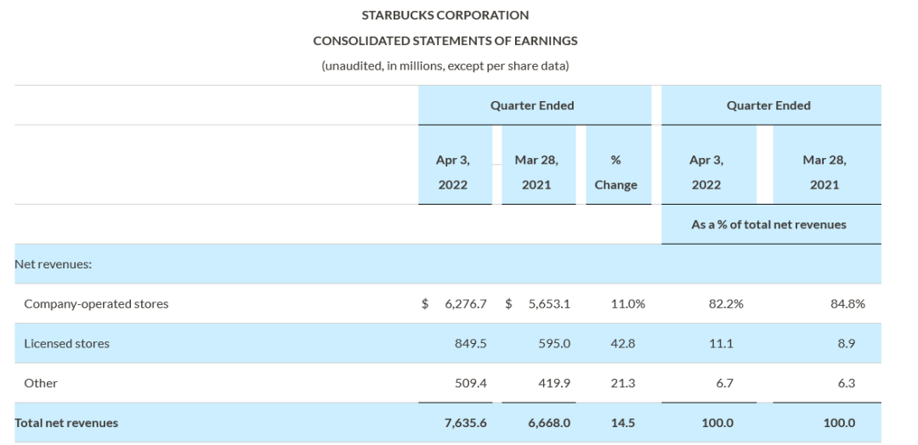Click the unaudited, in millions subtitle
Screen dimensions: 918x445
(x=445, y=66)
